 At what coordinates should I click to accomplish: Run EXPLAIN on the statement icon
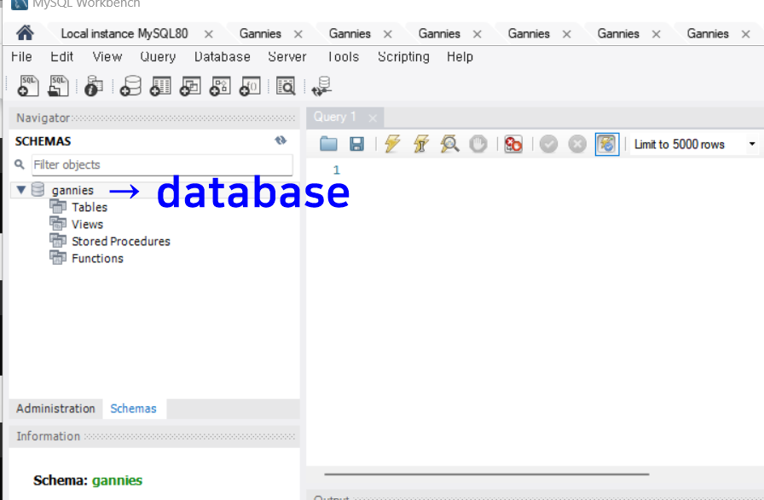point(449,144)
